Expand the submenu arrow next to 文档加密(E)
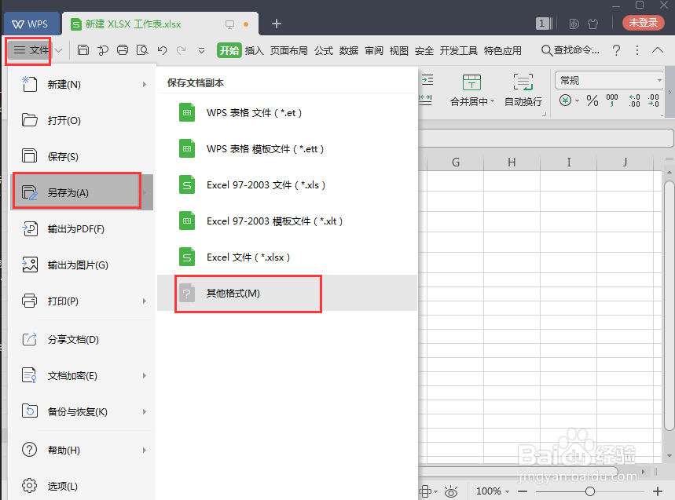 (x=145, y=376)
